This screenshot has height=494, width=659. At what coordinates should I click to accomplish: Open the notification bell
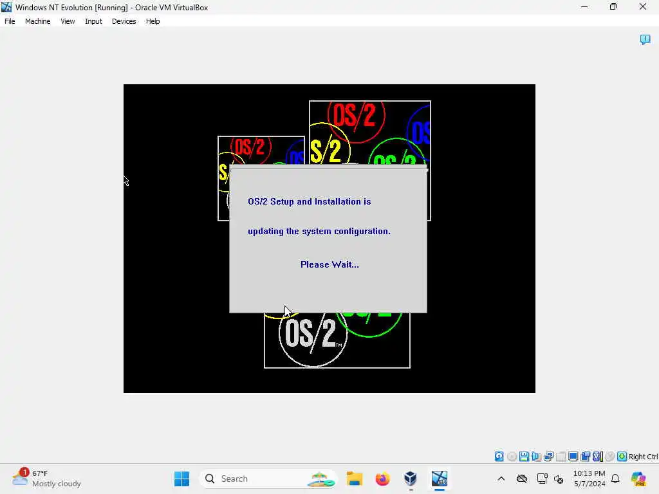click(x=615, y=479)
